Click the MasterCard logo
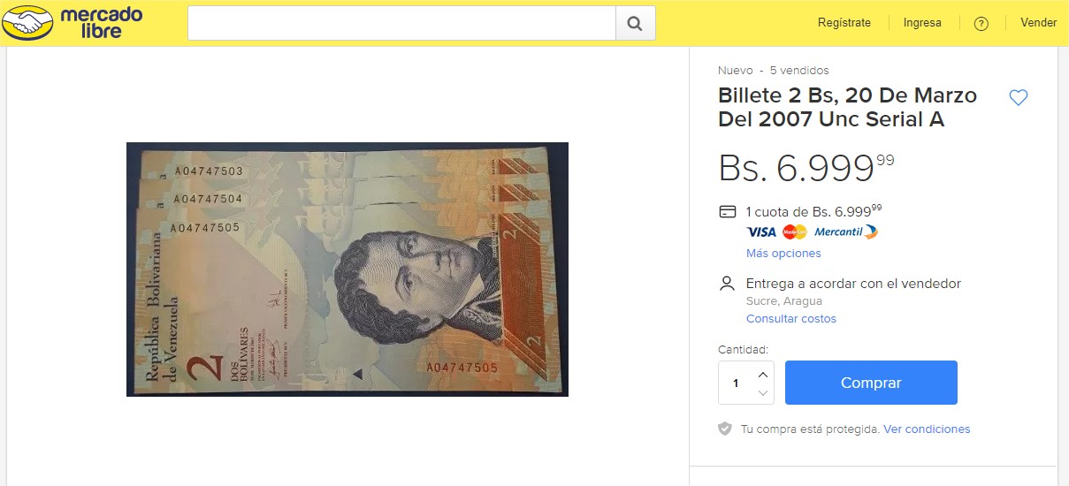This screenshot has width=1069, height=486. click(795, 232)
